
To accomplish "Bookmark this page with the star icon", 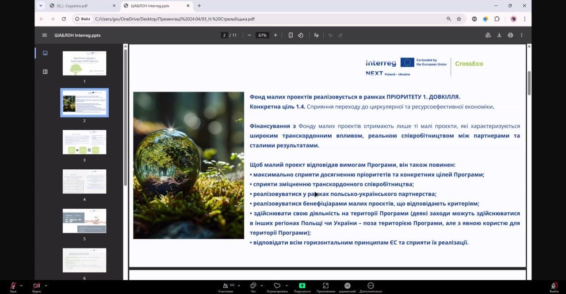I will tap(459, 19).
